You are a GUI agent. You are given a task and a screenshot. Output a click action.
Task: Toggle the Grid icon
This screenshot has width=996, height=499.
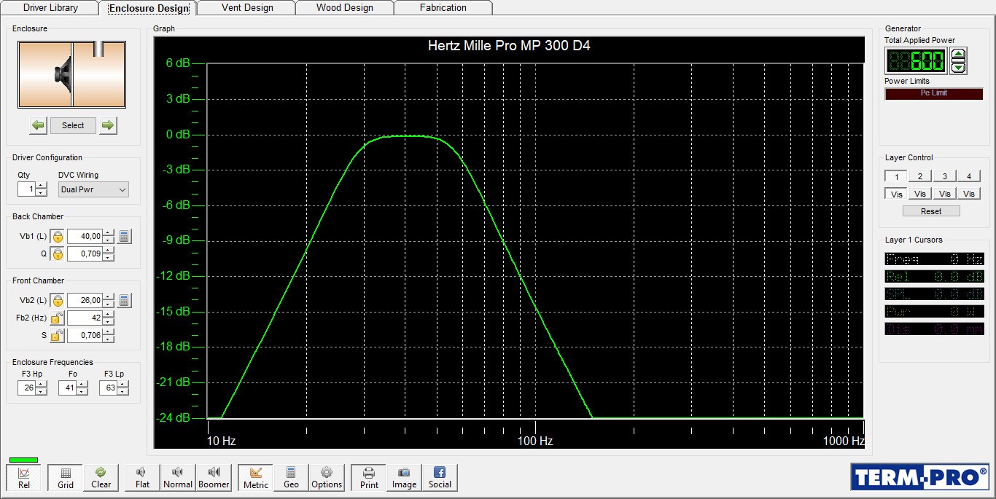(x=66, y=478)
